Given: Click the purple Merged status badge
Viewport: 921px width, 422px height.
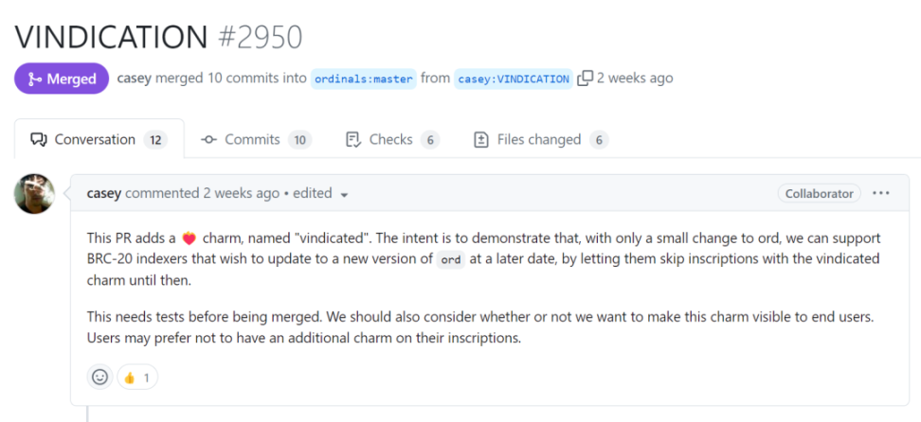Looking at the screenshot, I should tap(62, 79).
